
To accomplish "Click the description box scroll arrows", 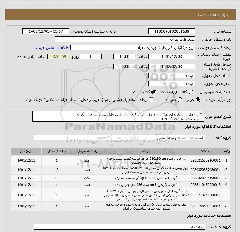I will click(201, 114).
